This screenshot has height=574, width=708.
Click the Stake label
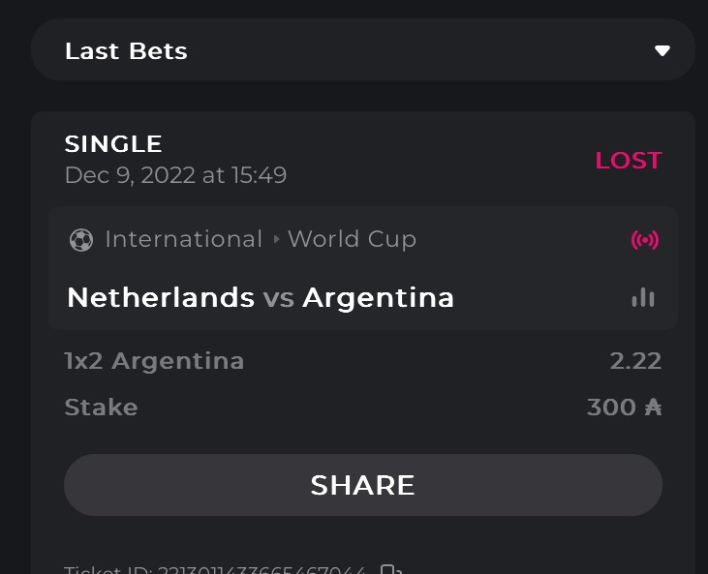tap(101, 408)
